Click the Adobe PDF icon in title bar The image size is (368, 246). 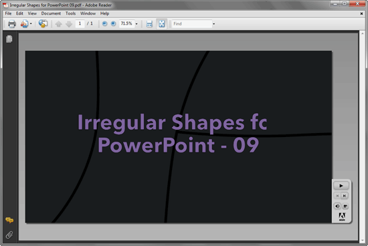pyautogui.click(x=5, y=5)
